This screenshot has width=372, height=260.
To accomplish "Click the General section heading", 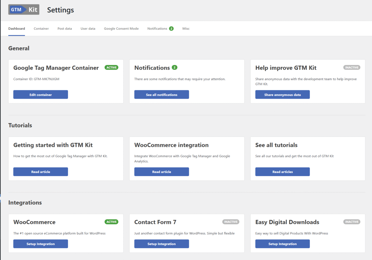I will 19,48.
